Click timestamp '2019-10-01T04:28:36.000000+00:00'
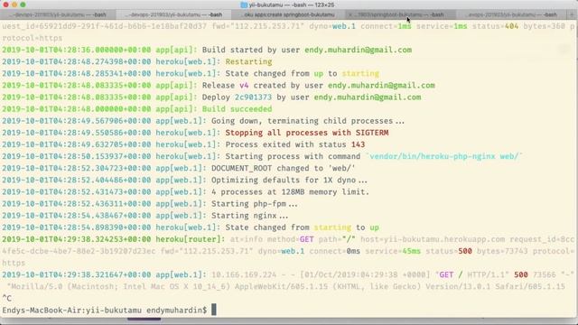578x325 pixels. [x=76, y=50]
